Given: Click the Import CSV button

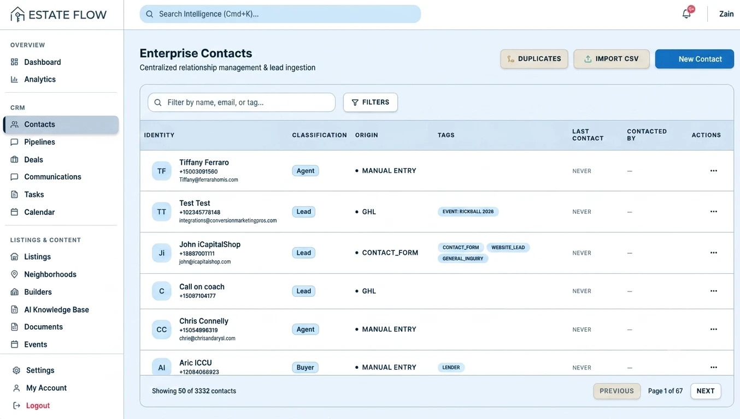Looking at the screenshot, I should pos(611,59).
